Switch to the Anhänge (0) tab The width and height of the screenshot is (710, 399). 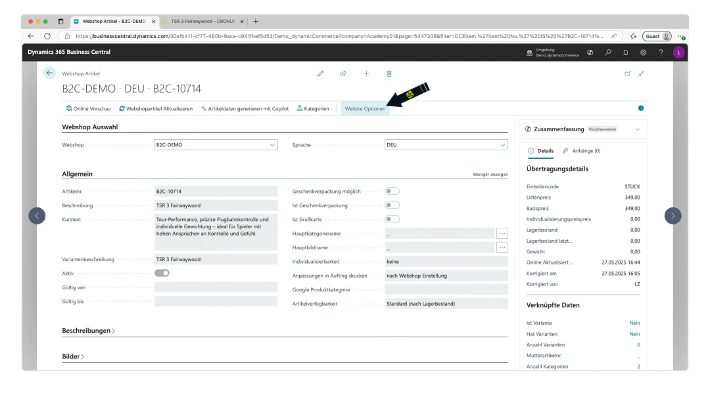coord(582,151)
